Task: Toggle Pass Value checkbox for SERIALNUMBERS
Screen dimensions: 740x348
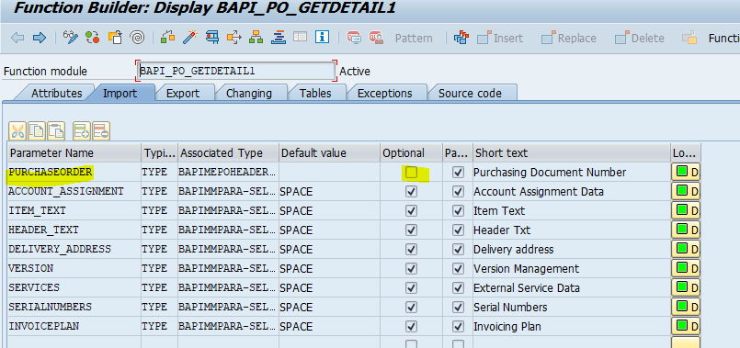Action: 458,307
